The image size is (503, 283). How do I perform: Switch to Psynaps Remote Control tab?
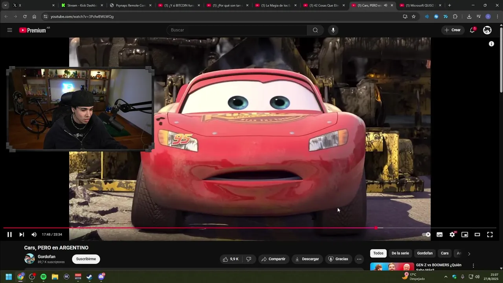130,5
